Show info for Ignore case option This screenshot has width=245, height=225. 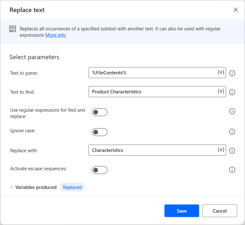coord(232,132)
